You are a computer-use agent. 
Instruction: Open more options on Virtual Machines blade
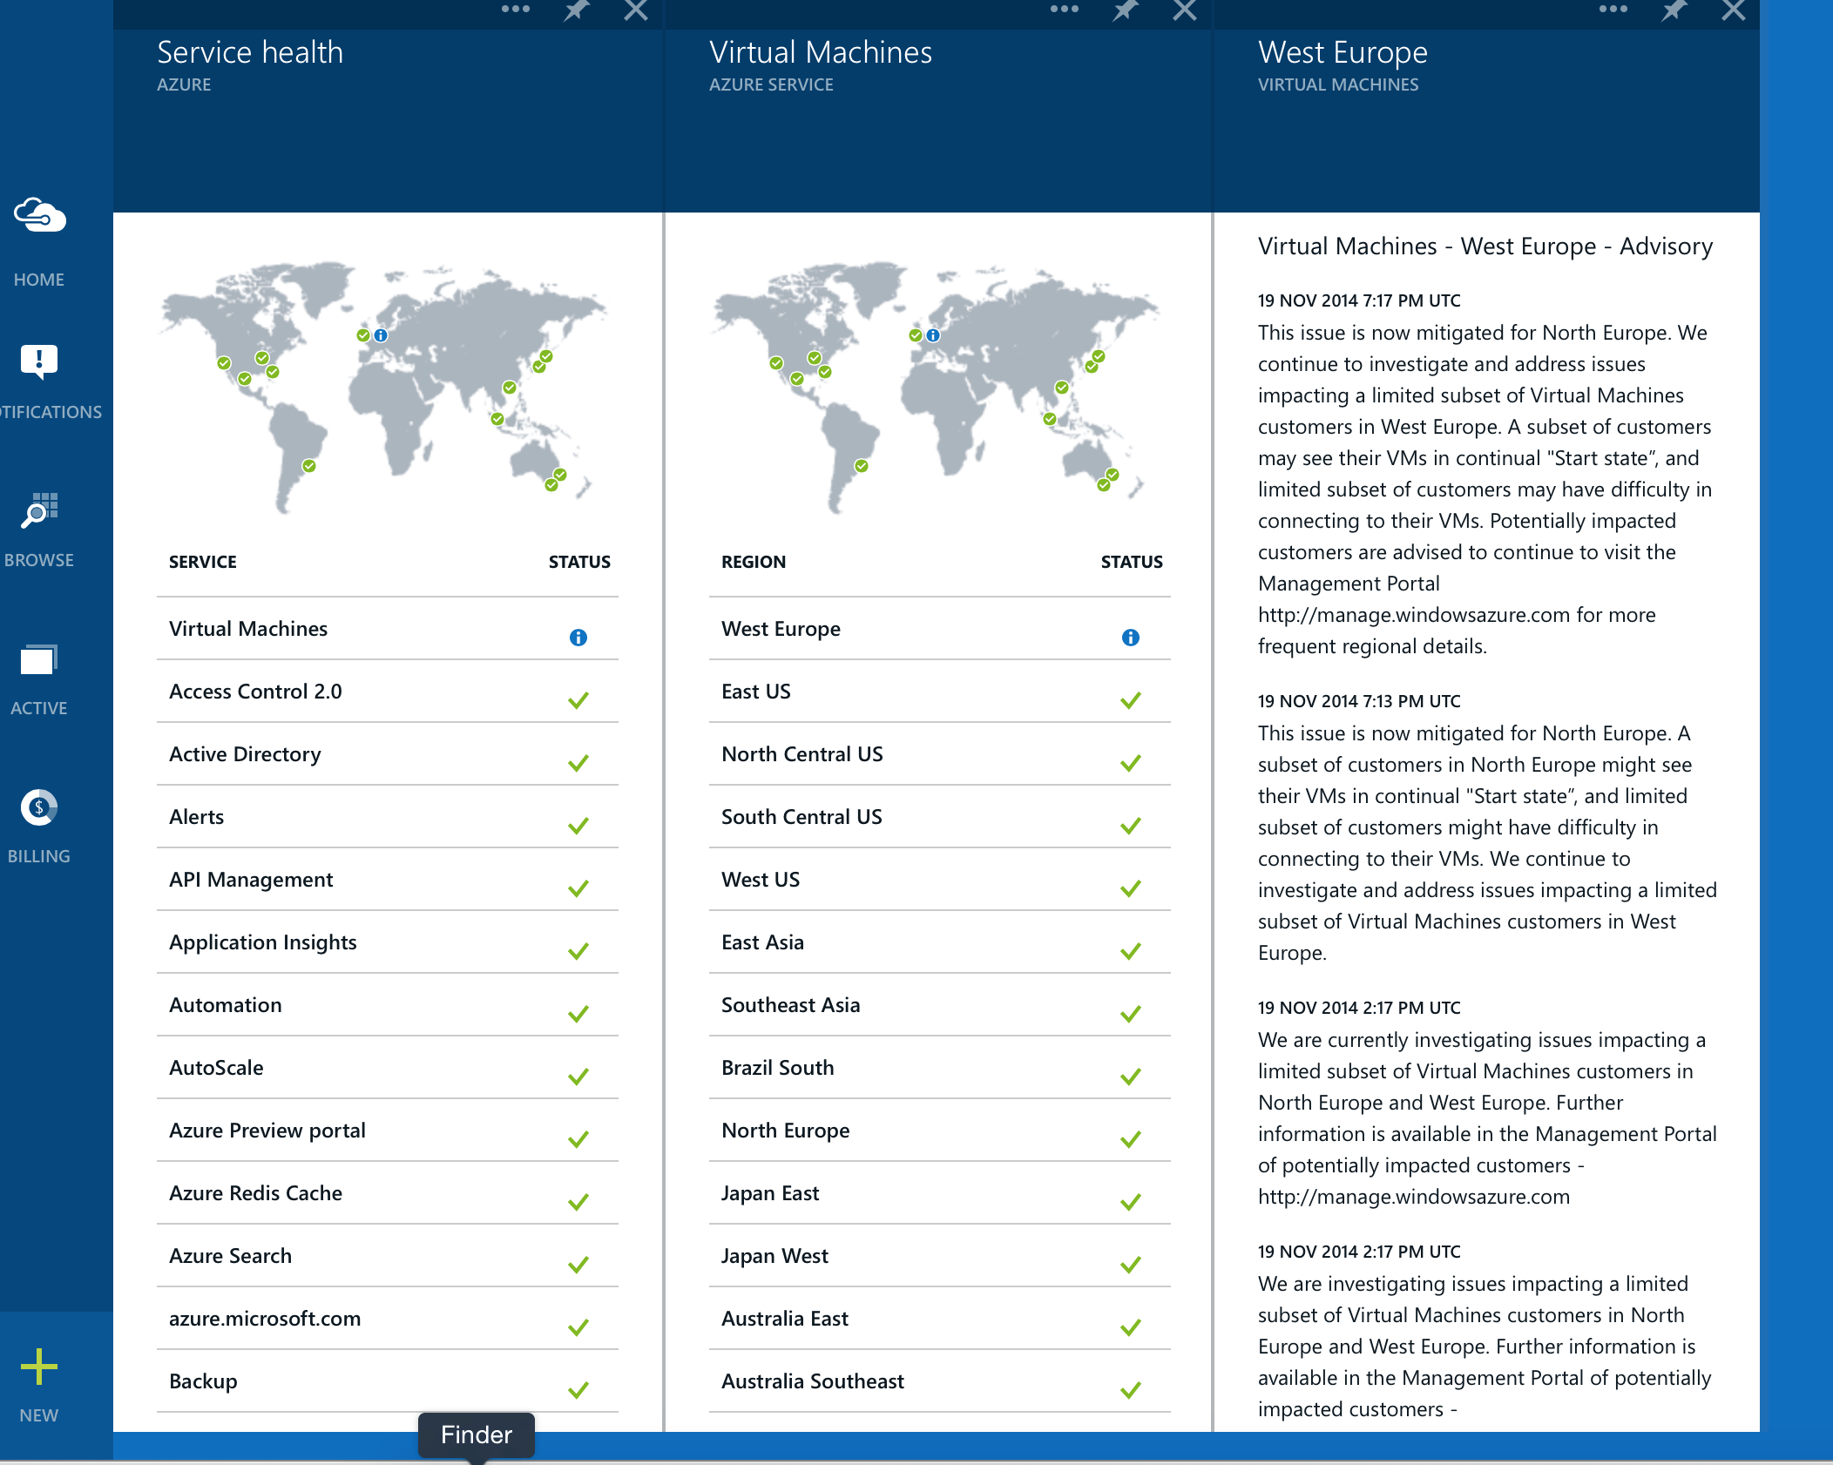[x=1065, y=10]
